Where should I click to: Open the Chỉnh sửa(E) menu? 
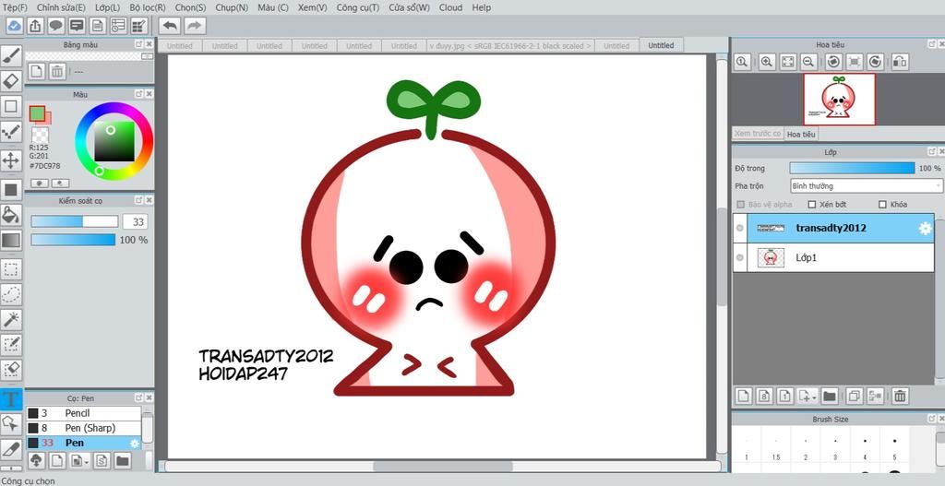pos(61,7)
